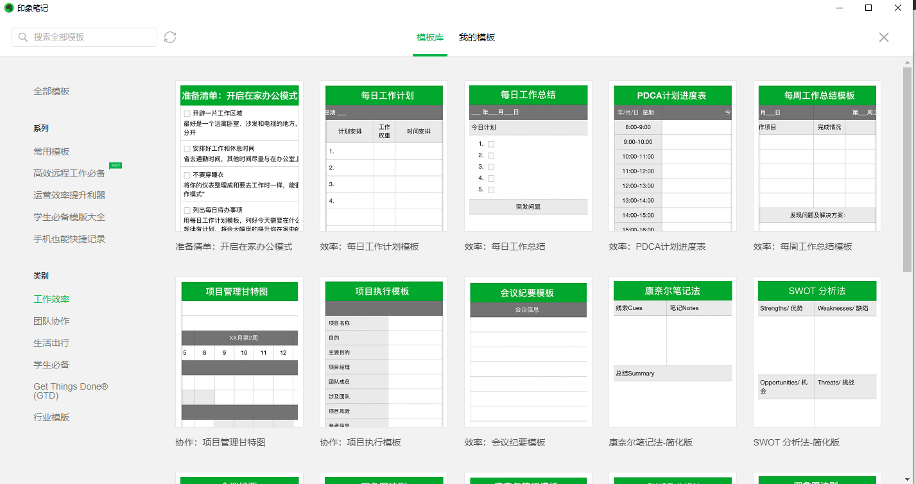
Task: Click caption 效率：PDCA计划进度表
Action: point(657,246)
